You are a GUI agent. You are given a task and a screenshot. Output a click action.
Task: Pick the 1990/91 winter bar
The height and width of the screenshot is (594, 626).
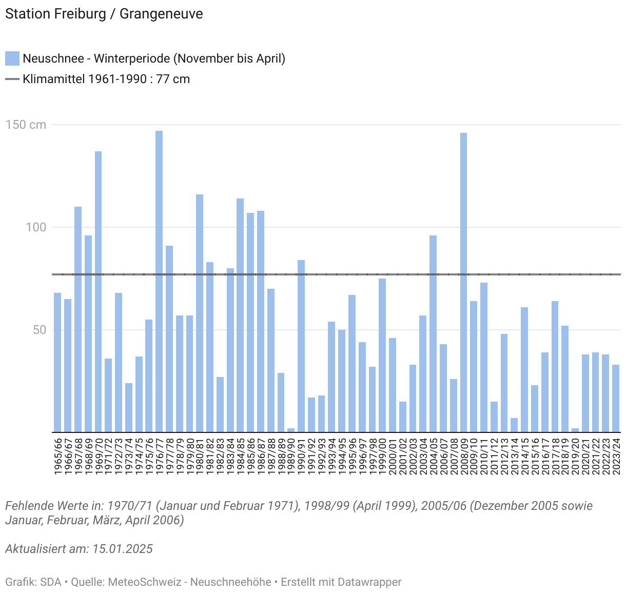(x=301, y=346)
